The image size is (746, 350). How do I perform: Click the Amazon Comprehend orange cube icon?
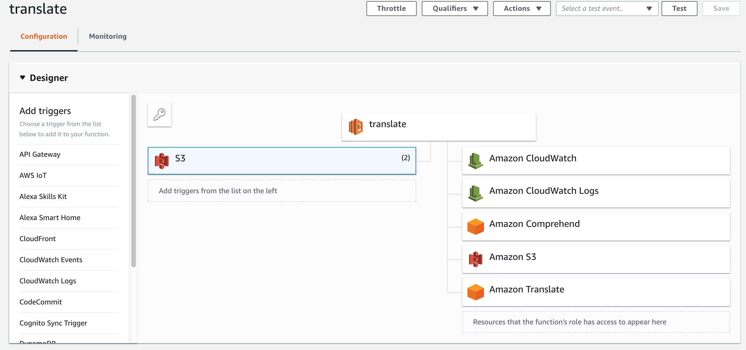click(475, 226)
